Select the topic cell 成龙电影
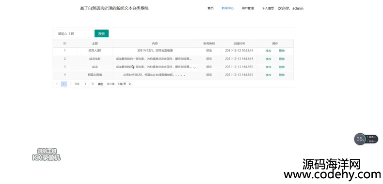Image resolution: width=383 pixels, height=184 pixels. [x=95, y=58]
